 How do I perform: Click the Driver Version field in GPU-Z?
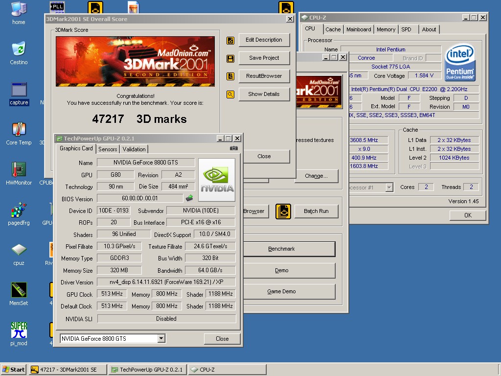pyautogui.click(x=166, y=282)
